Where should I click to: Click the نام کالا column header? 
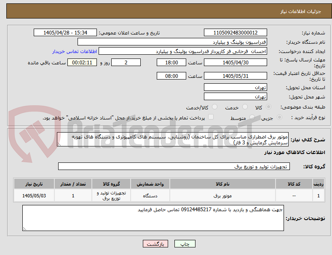[x=222, y=184]
